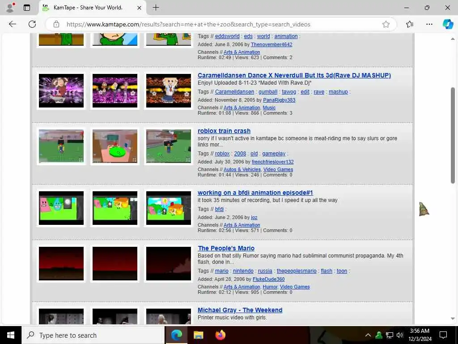Open the Copilot sidebar icon

tap(448, 24)
